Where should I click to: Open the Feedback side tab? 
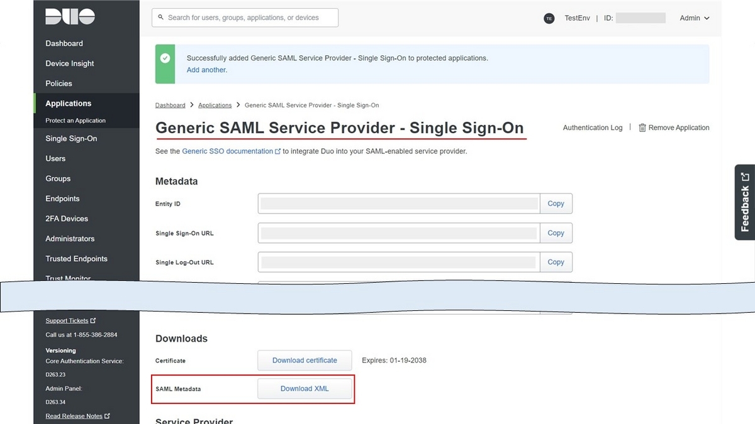click(x=745, y=202)
